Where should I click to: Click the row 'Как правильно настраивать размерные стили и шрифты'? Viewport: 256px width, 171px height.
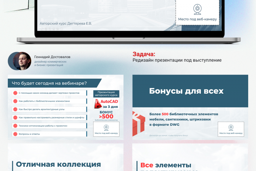pyautogui.click(x=49, y=118)
